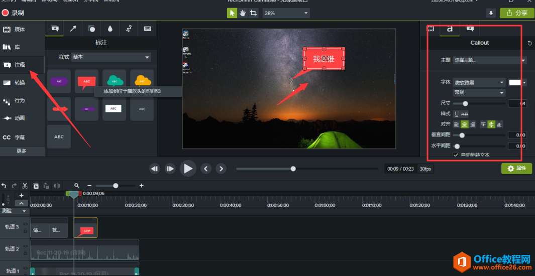Click the Split clip icon

click(x=57, y=186)
